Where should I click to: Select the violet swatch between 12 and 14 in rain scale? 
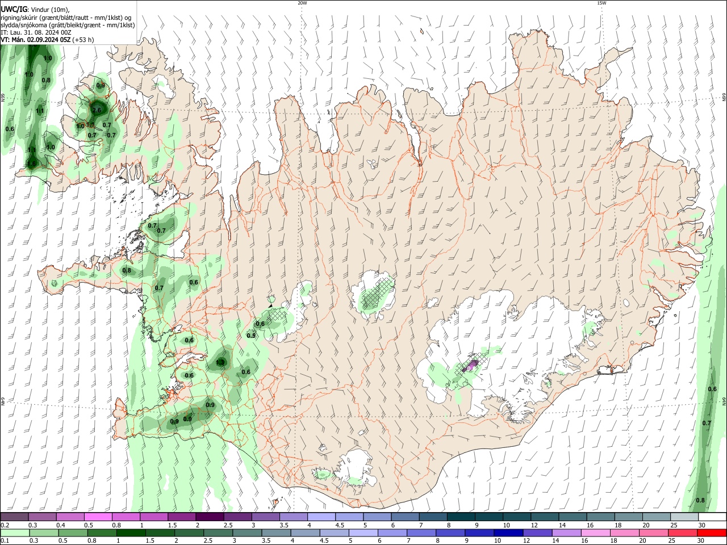[537, 533]
